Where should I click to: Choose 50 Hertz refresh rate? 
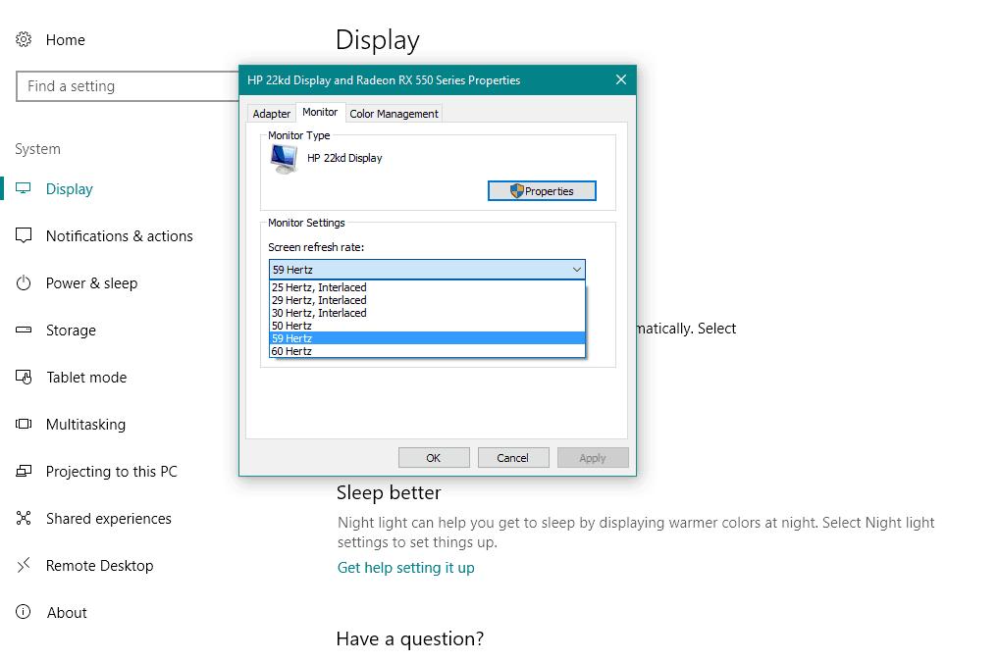427,326
